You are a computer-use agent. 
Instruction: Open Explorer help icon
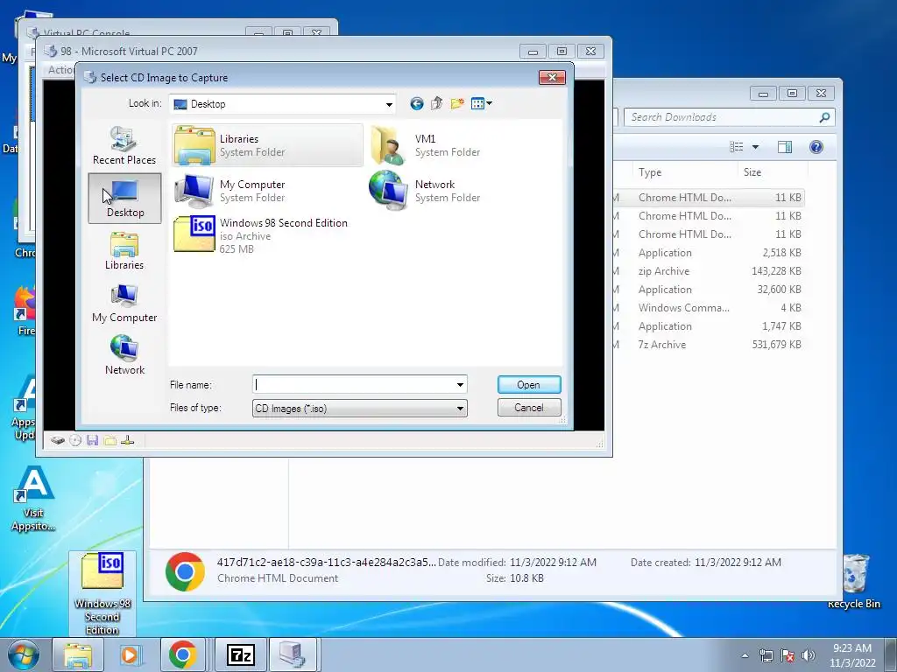coord(816,147)
